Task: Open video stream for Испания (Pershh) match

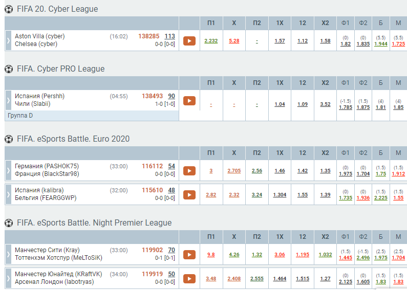Action: [189, 101]
